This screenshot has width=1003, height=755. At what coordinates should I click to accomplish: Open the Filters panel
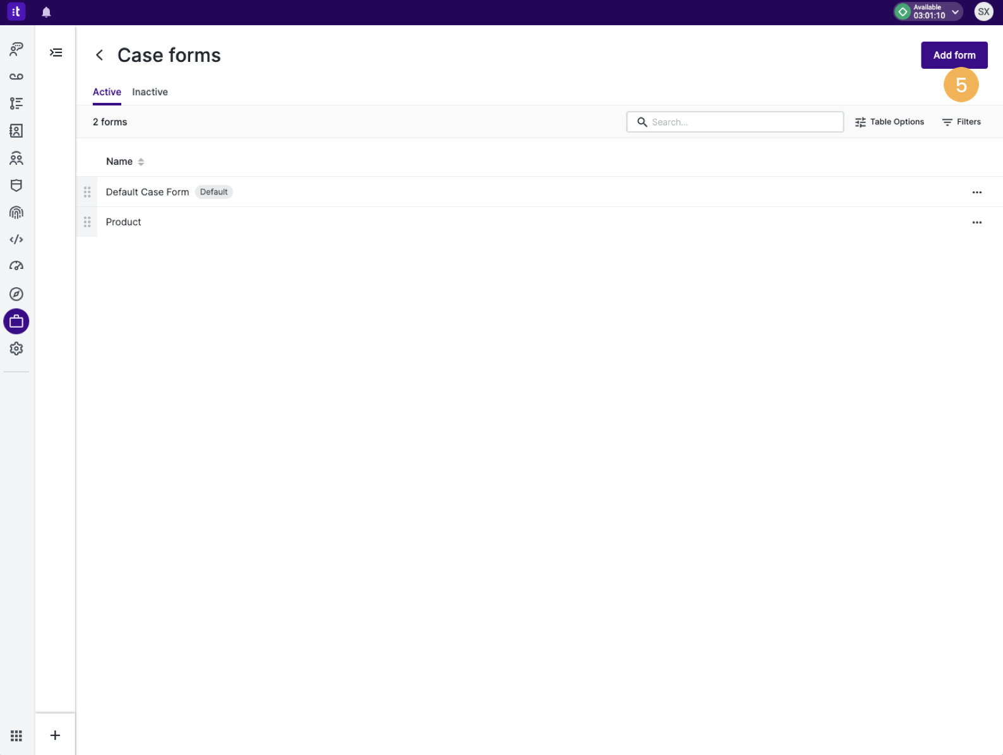[x=961, y=122]
